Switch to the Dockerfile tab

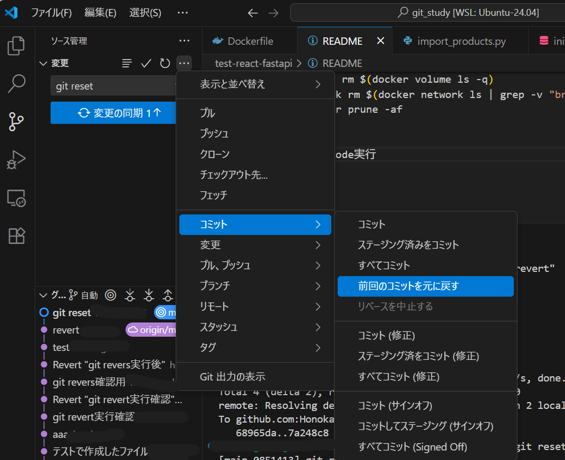pos(250,41)
